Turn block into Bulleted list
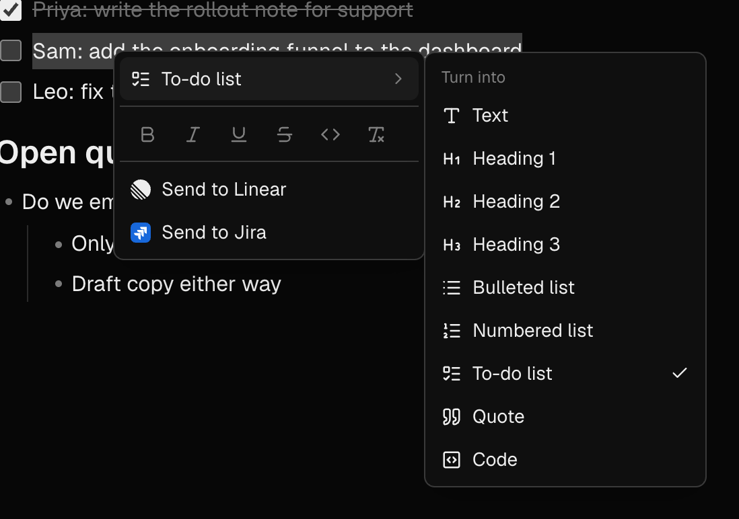 pyautogui.click(x=565, y=288)
